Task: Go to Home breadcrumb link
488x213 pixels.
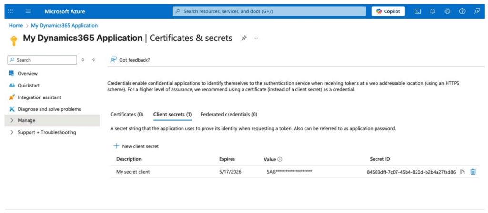Action: coord(16,25)
